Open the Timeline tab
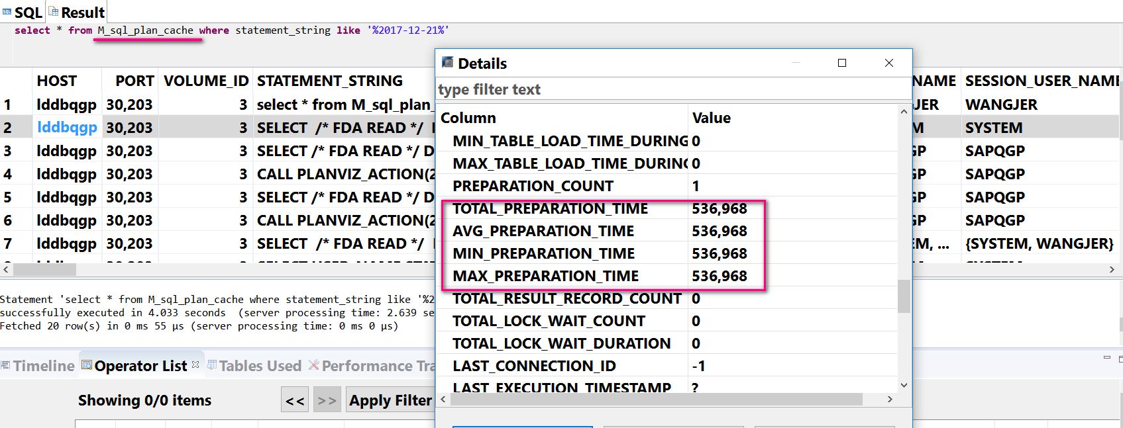Image resolution: width=1123 pixels, height=428 pixels. pos(38,366)
